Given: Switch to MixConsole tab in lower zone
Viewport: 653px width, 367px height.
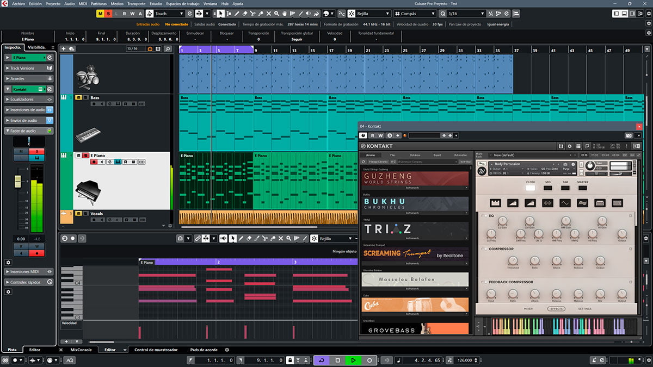Looking at the screenshot, I should [x=81, y=350].
